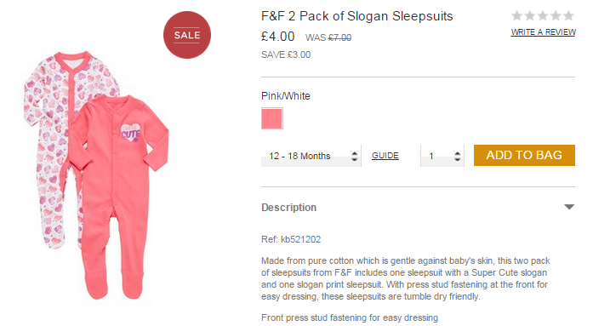Click the crossed-out £7.00 was price
This screenshot has width=593, height=326.
point(339,37)
